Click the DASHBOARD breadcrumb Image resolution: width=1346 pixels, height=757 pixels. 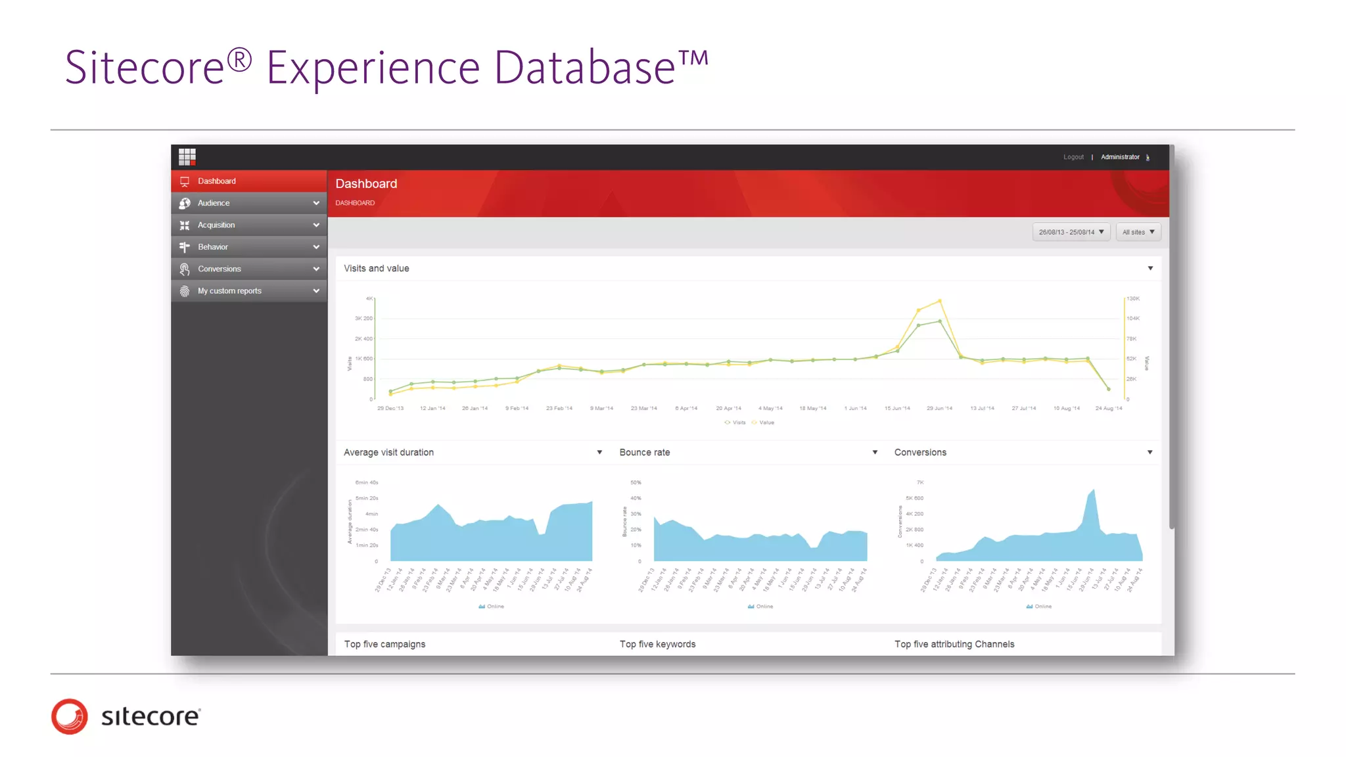(x=355, y=203)
